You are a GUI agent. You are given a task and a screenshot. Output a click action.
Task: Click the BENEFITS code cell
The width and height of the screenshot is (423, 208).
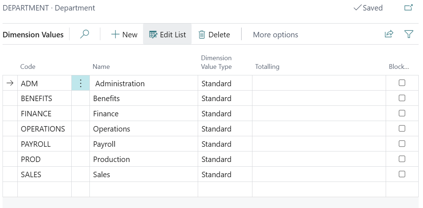[x=45, y=98]
